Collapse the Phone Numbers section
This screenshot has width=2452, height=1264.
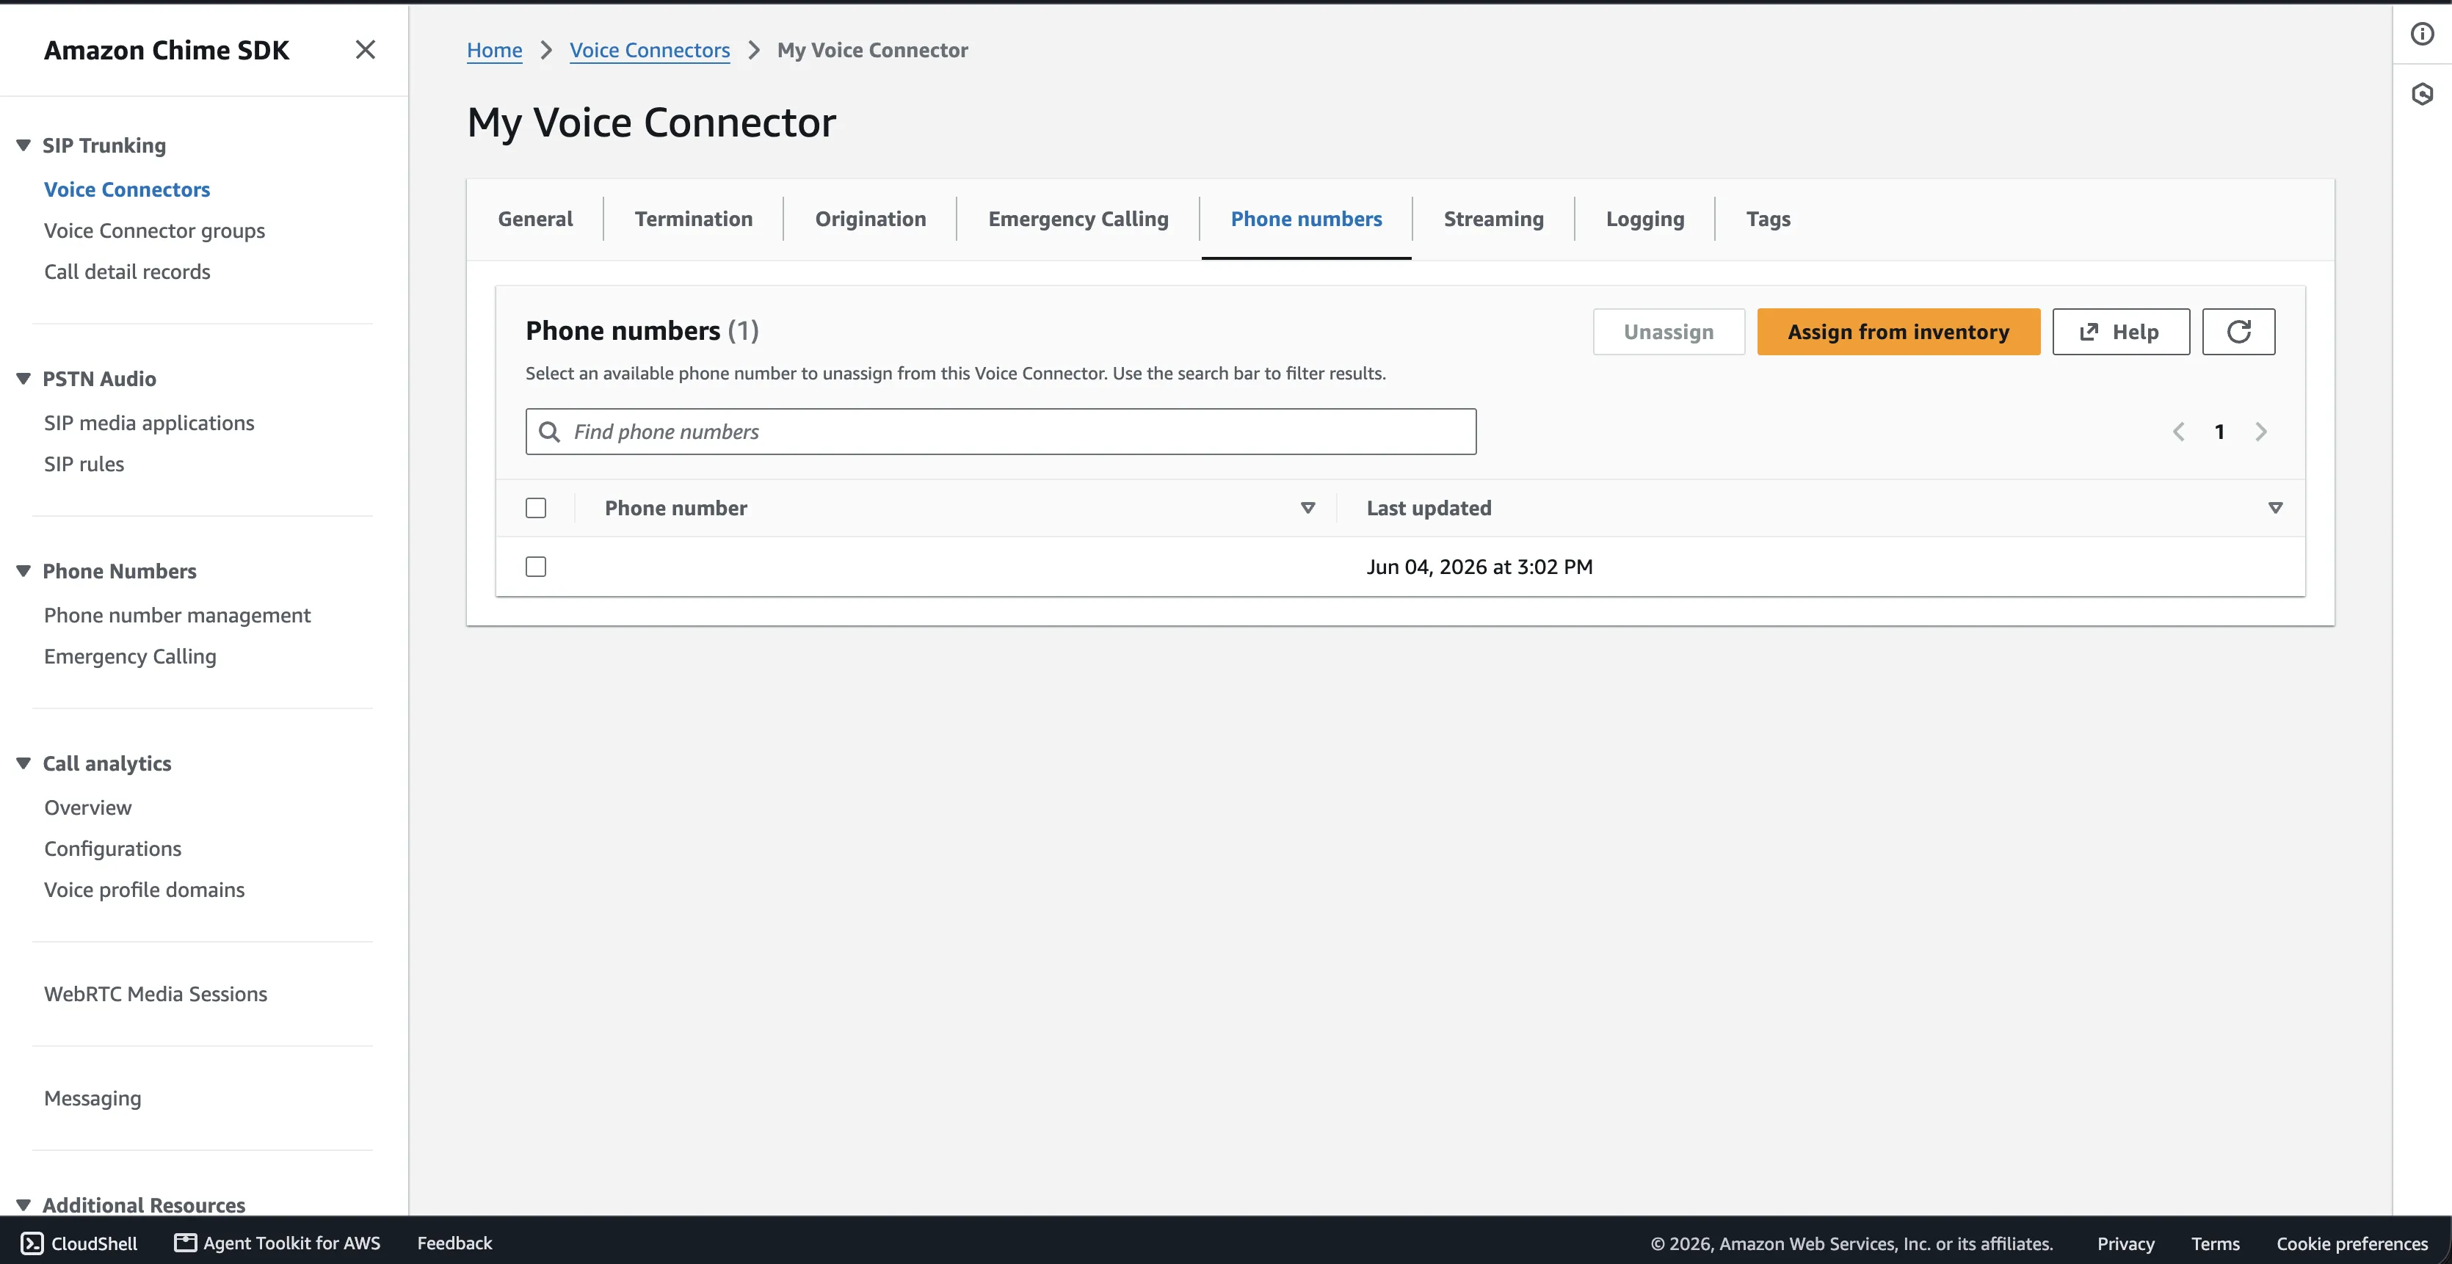pyautogui.click(x=23, y=571)
